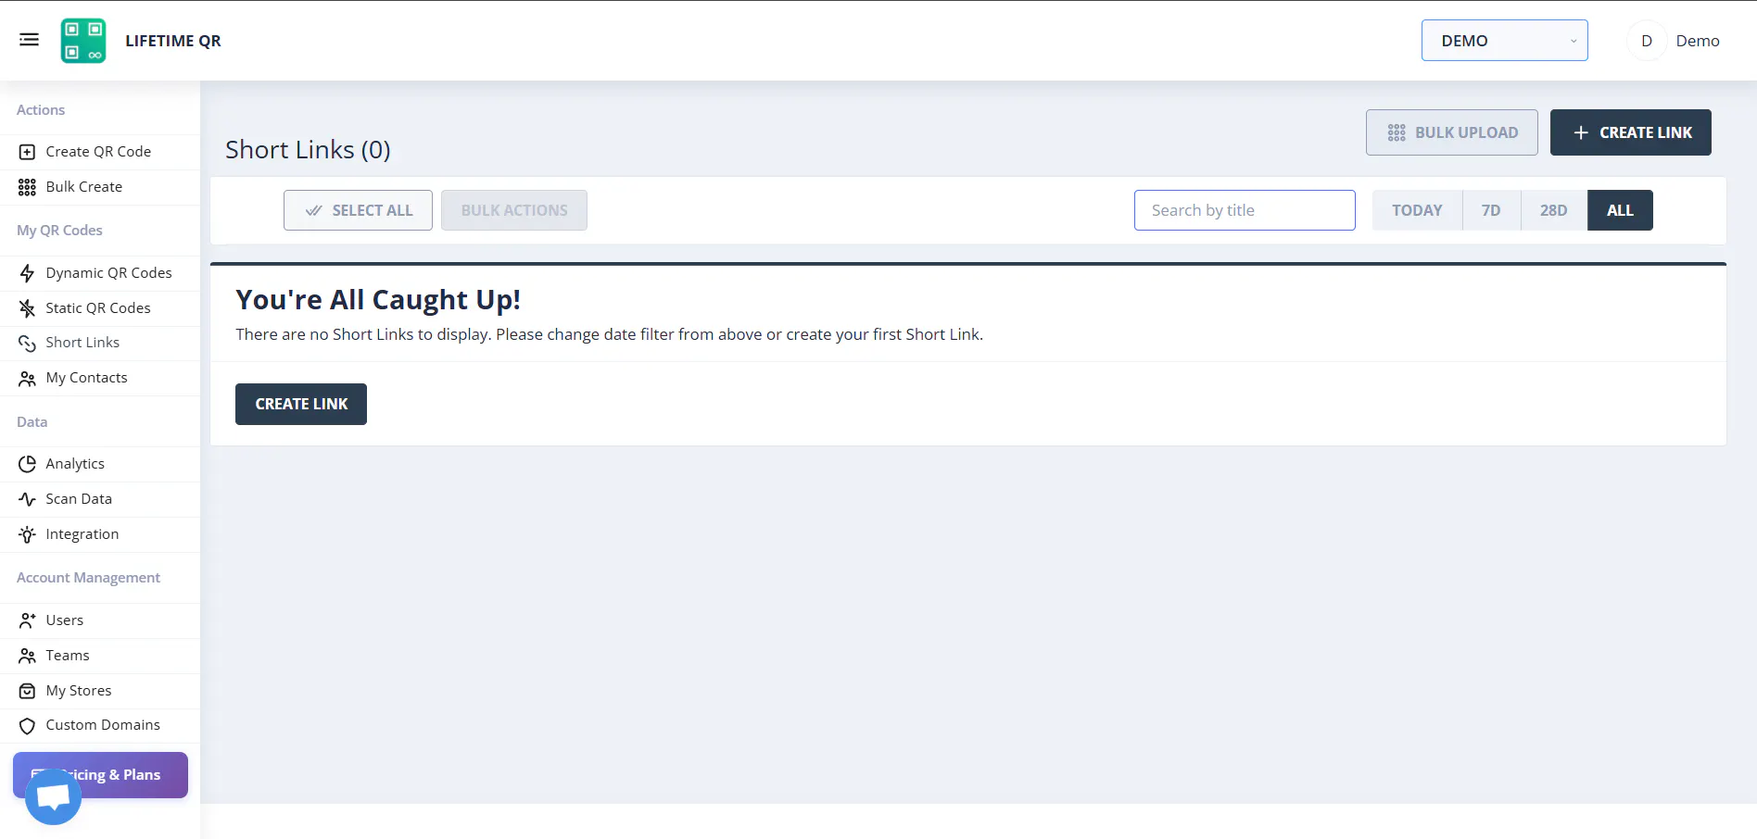Click the Users add-person icon

(27, 620)
